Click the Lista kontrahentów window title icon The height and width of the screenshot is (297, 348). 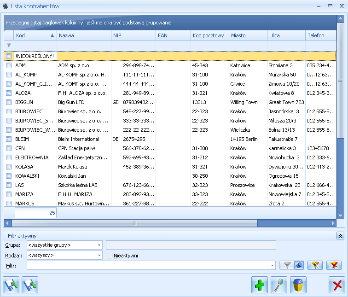coord(6,6)
